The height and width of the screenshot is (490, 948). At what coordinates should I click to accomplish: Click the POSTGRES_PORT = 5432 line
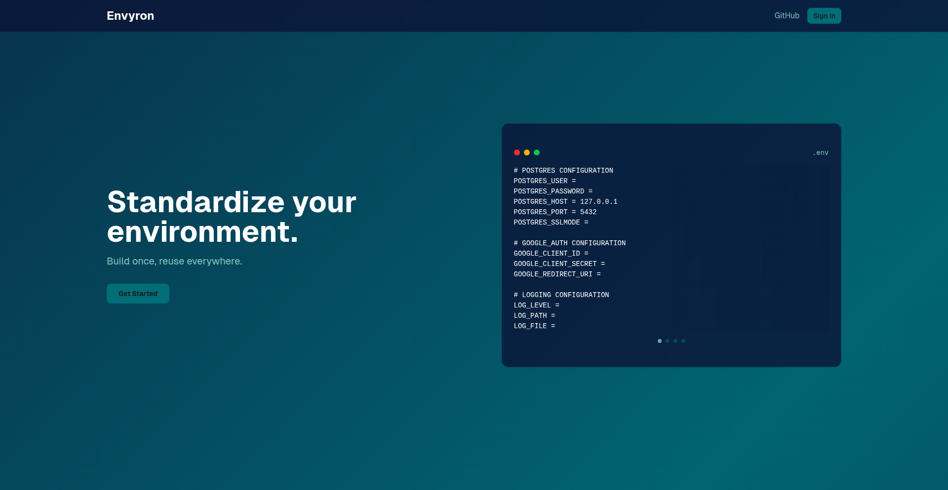(x=555, y=212)
